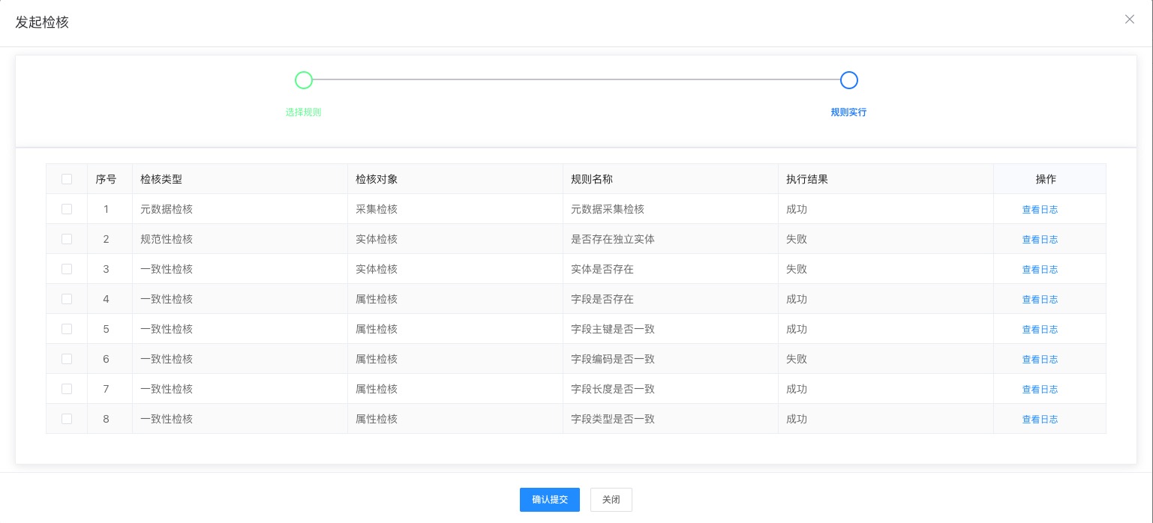Screen dimensions: 1153x523
Task: Click the 关闭 button
Action: coord(611,500)
